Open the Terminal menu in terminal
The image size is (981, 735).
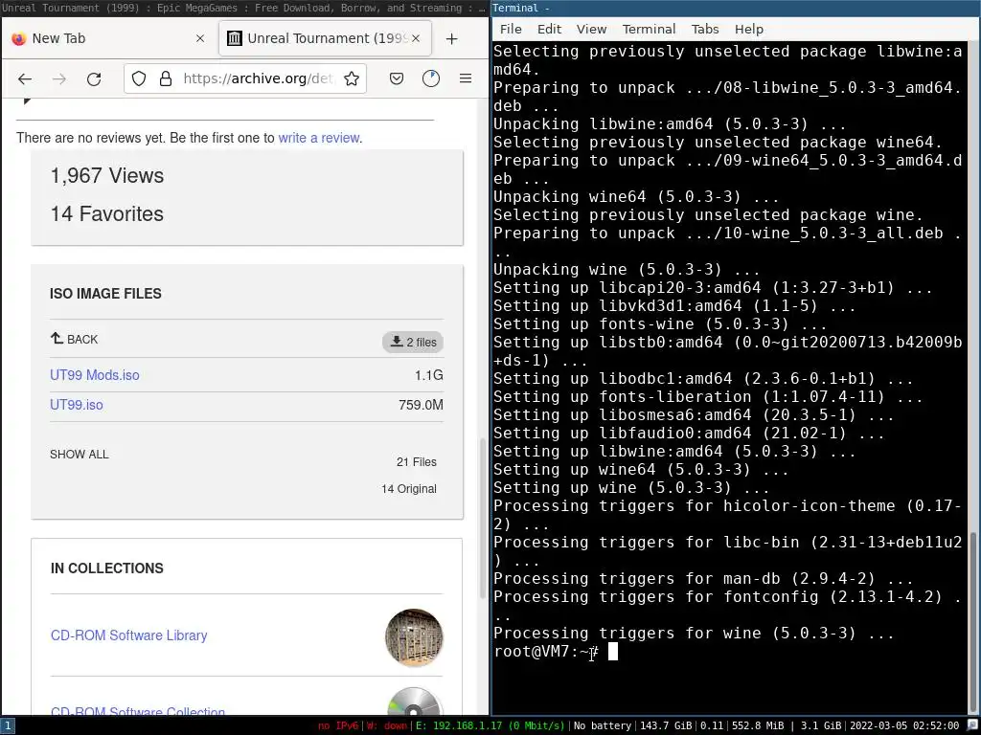click(649, 30)
